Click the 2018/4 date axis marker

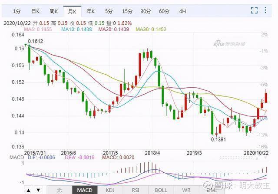pyautogui.click(x=152, y=153)
